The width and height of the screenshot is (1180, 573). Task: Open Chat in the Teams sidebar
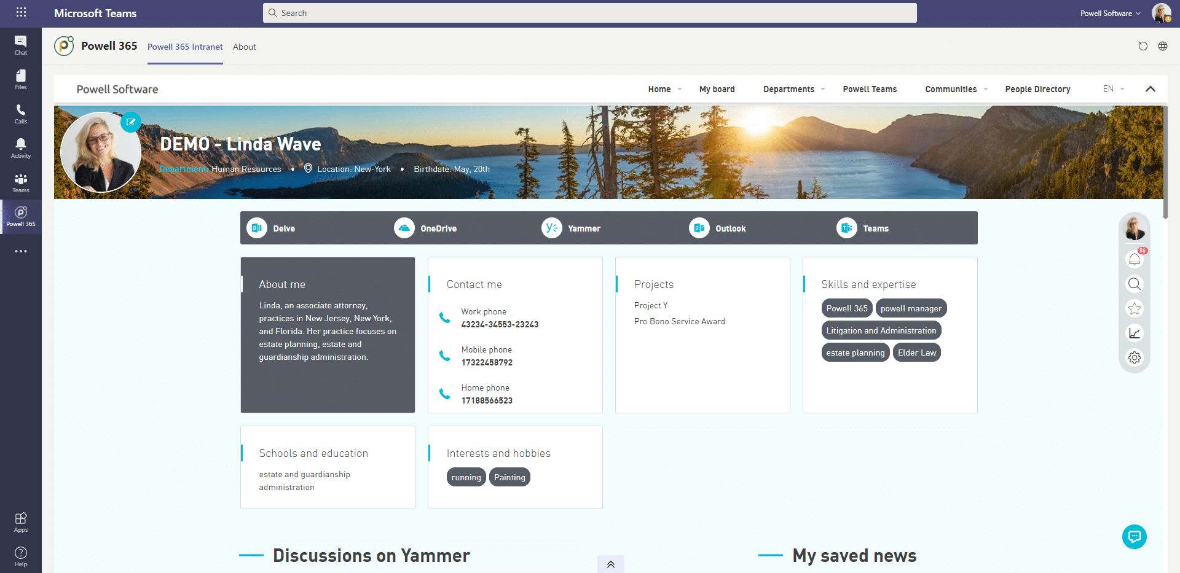21,45
